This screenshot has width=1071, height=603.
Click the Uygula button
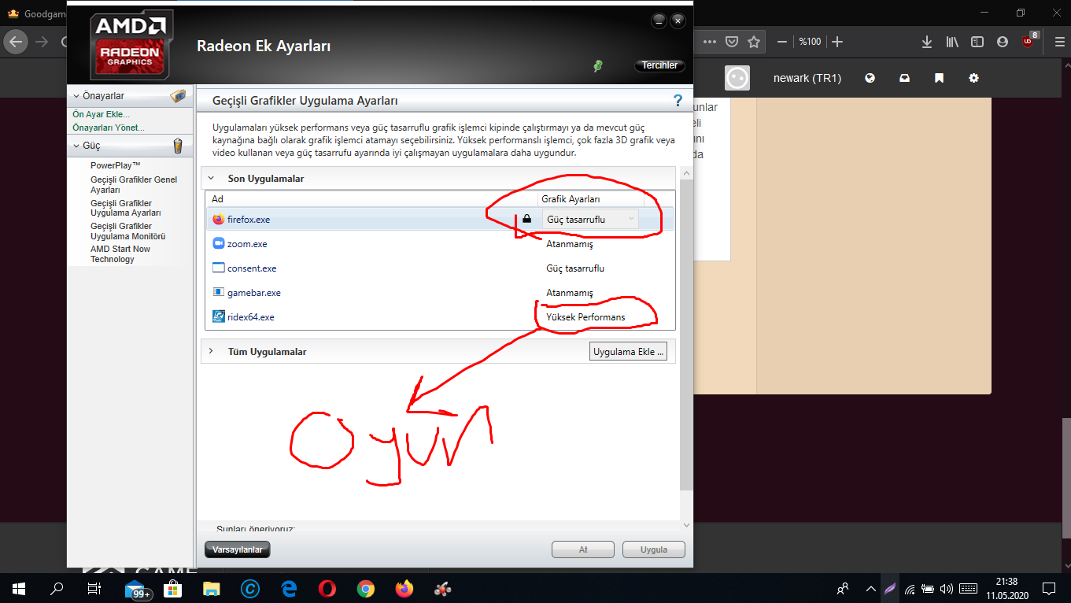pos(653,549)
